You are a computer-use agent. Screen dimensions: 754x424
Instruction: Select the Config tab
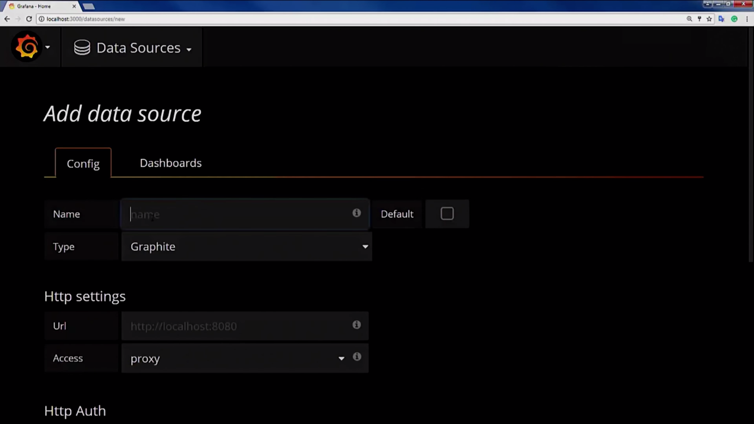coord(83,164)
